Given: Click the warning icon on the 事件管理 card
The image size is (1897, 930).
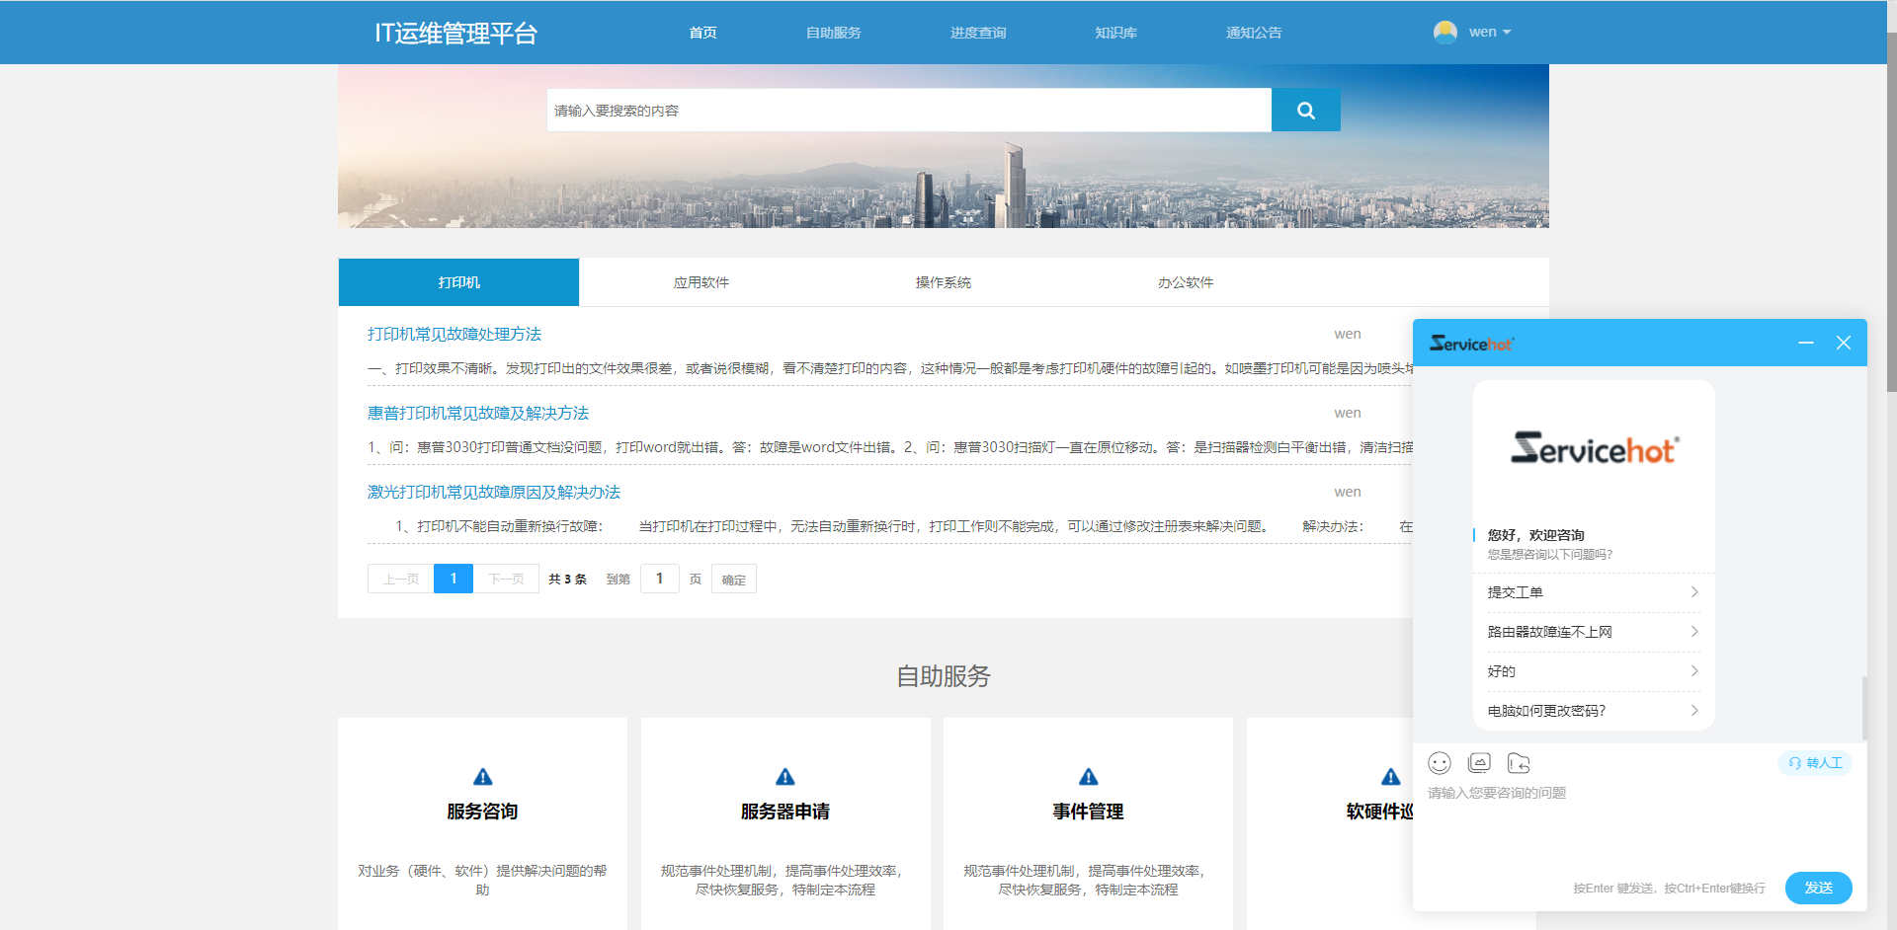Looking at the screenshot, I should 1087,776.
